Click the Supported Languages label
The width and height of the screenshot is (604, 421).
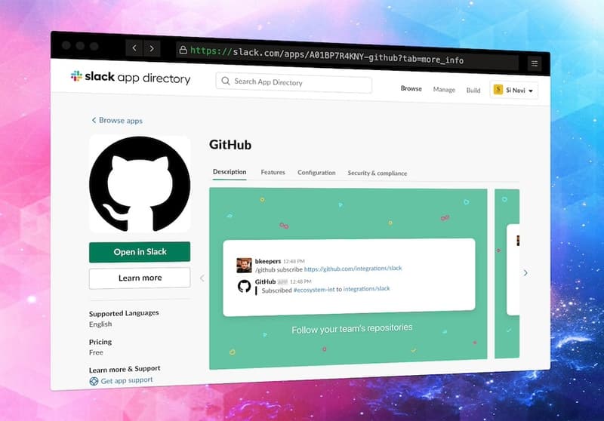[124, 313]
